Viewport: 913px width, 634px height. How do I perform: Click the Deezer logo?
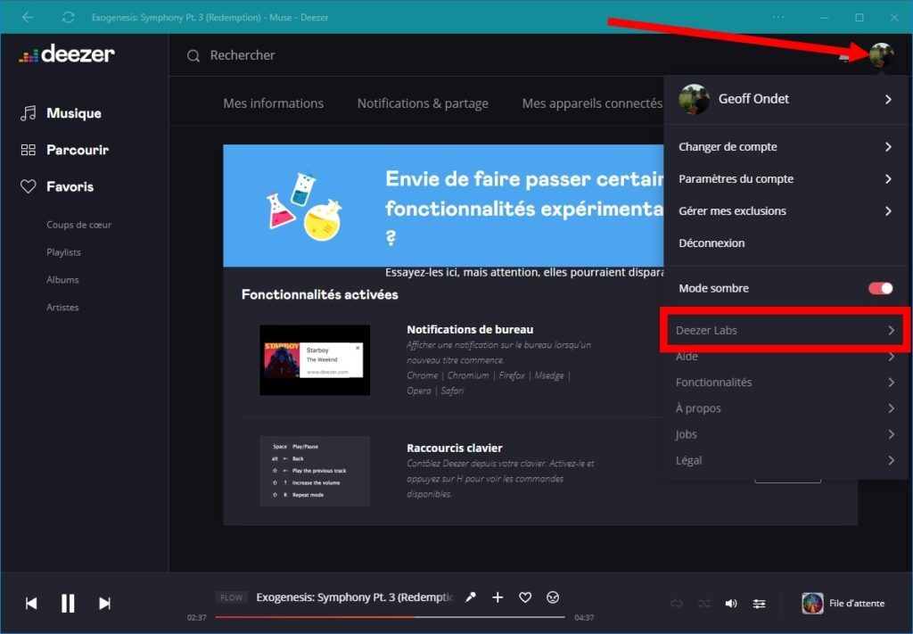[x=66, y=54]
